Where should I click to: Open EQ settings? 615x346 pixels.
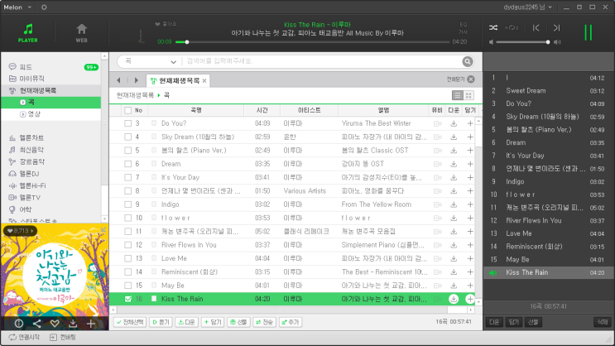(x=464, y=25)
